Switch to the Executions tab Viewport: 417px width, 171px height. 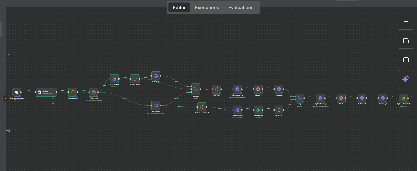[207, 8]
